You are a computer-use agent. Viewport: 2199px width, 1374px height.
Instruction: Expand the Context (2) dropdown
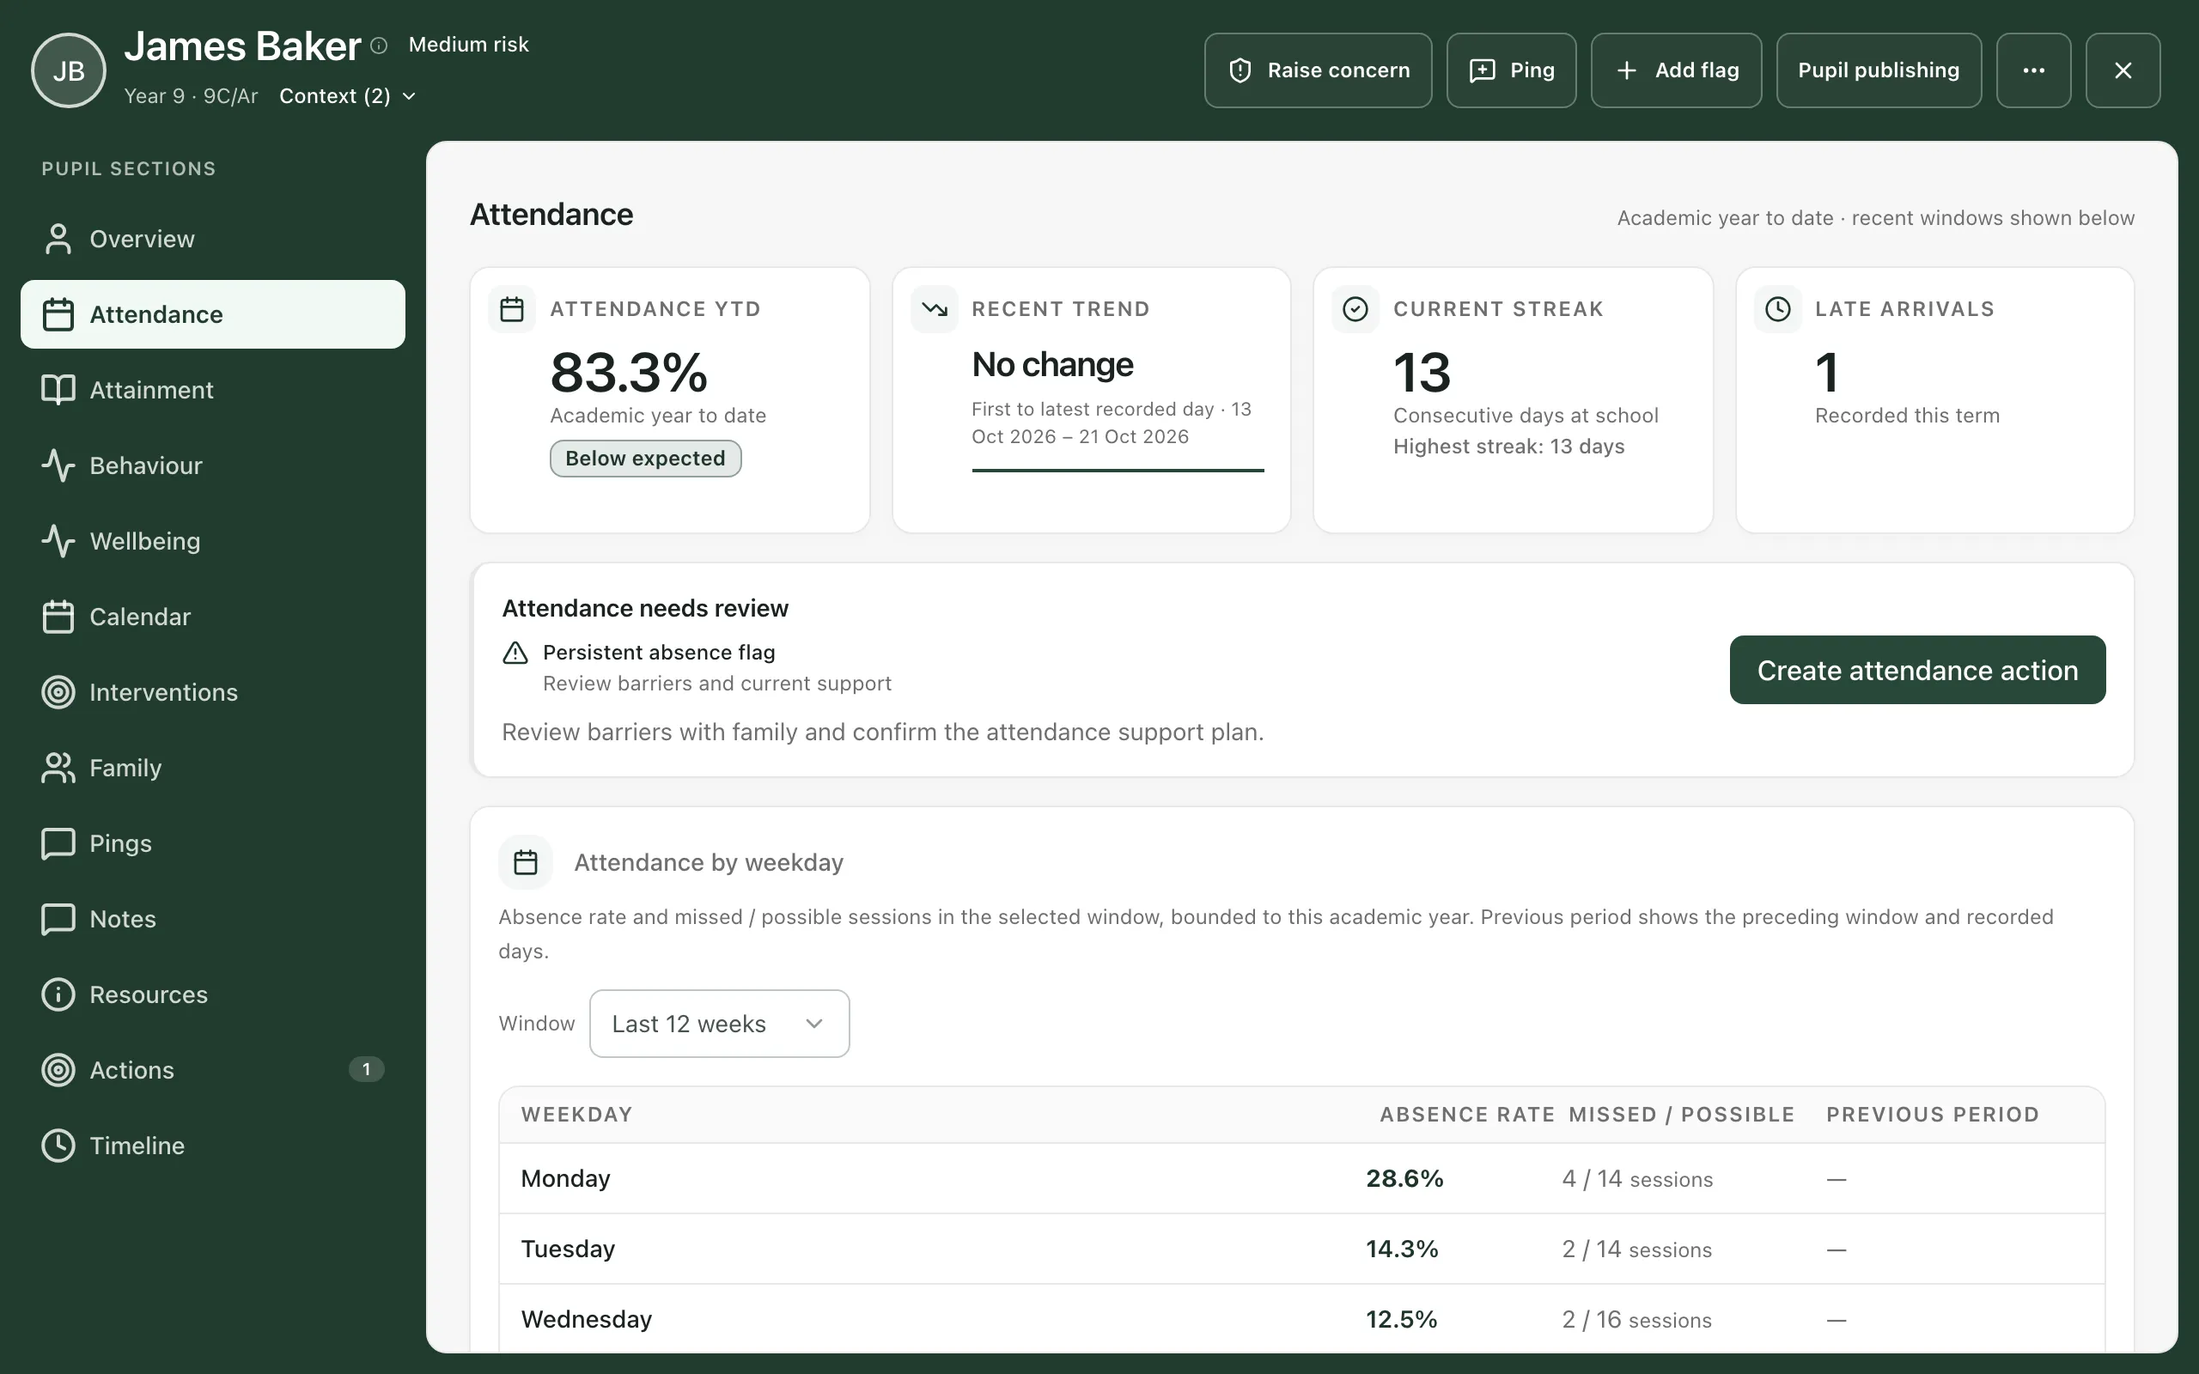pos(347,96)
